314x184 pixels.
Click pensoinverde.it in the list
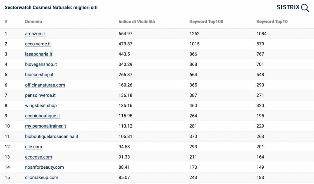[40, 95]
